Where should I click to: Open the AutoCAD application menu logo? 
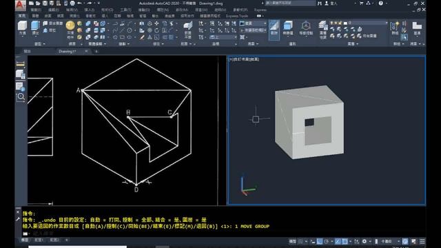click(20, 5)
